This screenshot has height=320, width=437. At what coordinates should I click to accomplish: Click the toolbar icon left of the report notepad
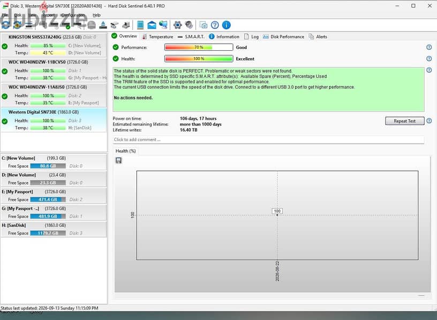[x=126, y=25]
